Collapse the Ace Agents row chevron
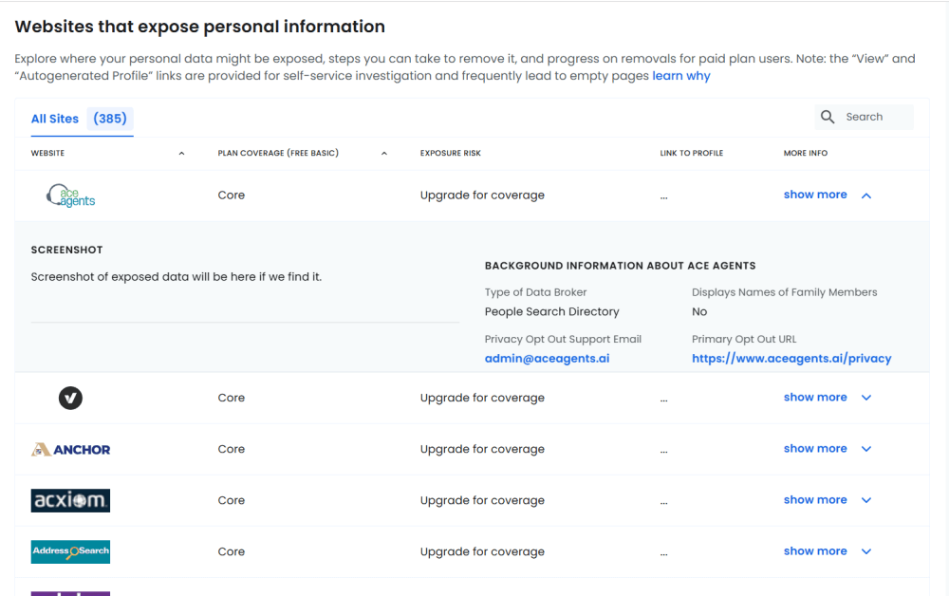This screenshot has width=949, height=596. 865,196
